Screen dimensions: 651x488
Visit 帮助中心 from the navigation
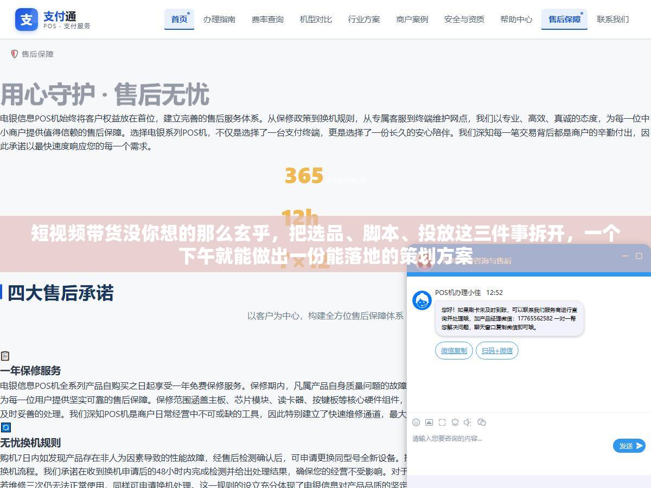tap(516, 19)
